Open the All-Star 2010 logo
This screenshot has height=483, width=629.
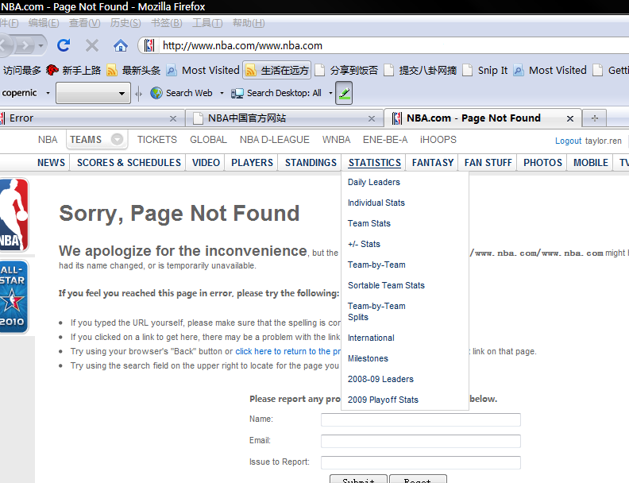[14, 296]
